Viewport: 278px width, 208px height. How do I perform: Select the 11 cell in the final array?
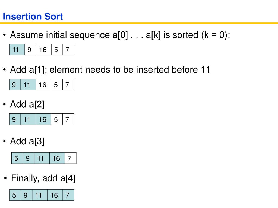coord(40,195)
